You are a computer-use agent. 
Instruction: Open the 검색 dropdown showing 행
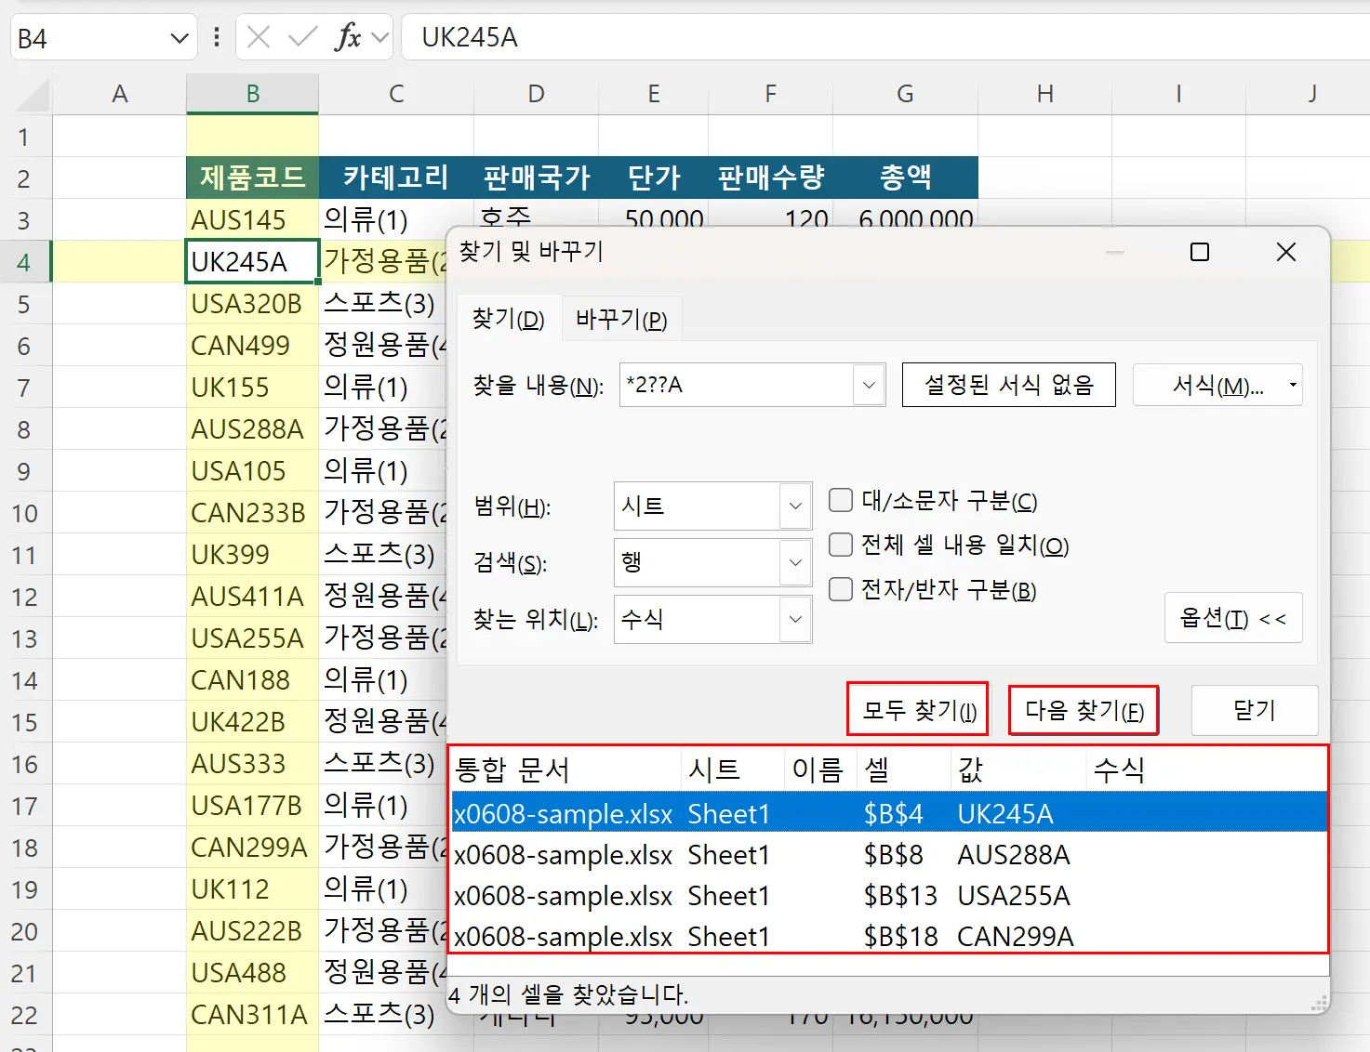(793, 562)
